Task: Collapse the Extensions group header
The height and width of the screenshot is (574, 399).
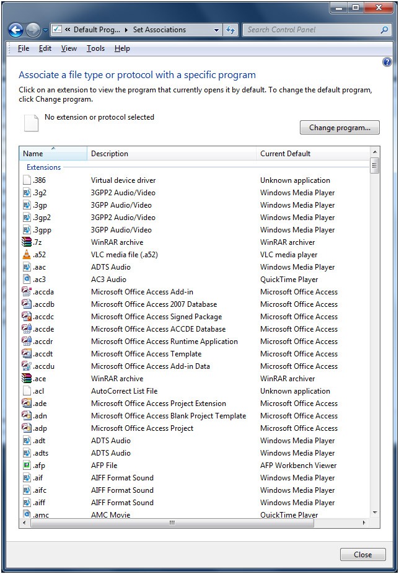Action: coord(43,167)
